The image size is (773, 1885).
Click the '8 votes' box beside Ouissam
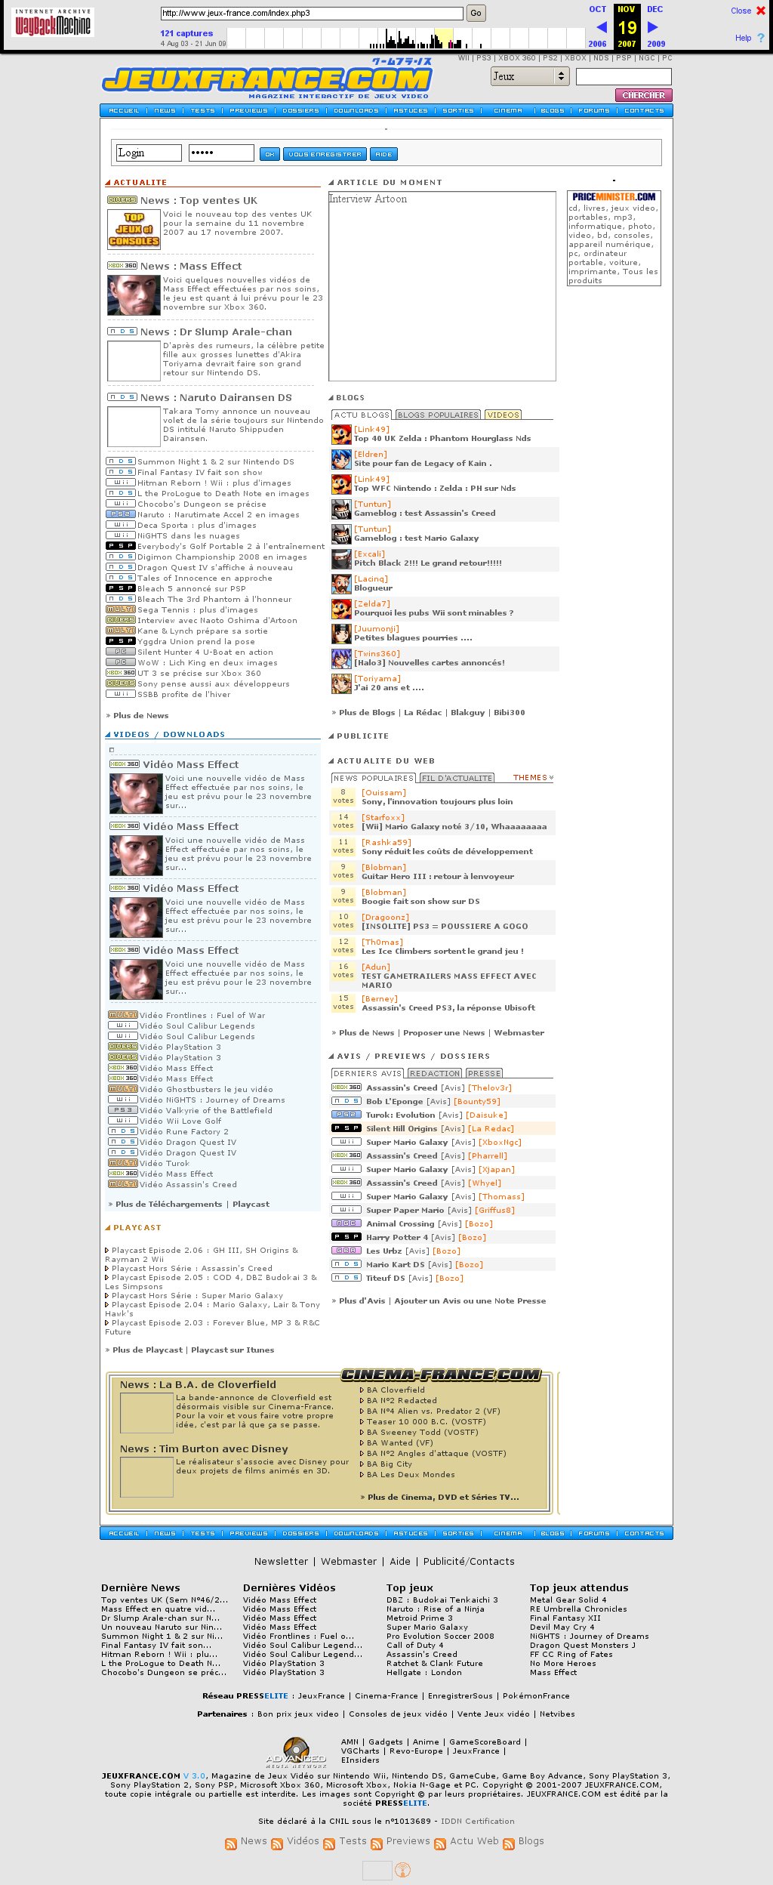343,797
